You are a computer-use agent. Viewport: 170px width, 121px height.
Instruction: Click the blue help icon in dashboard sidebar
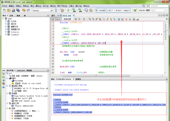[4, 87]
